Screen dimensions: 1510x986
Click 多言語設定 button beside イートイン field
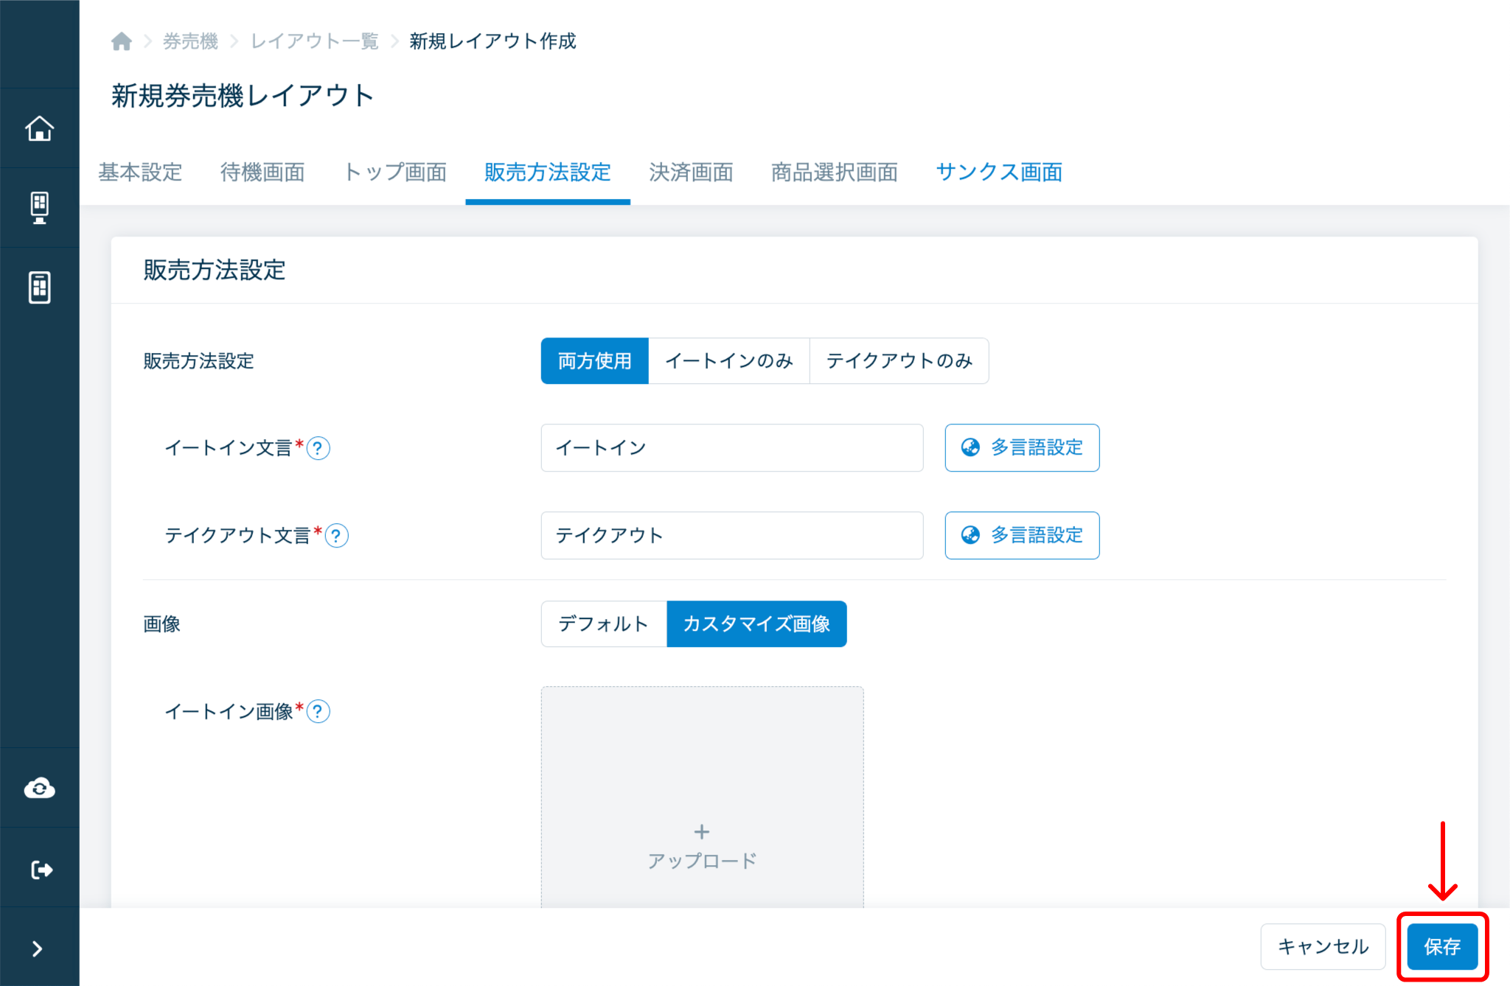point(1022,448)
